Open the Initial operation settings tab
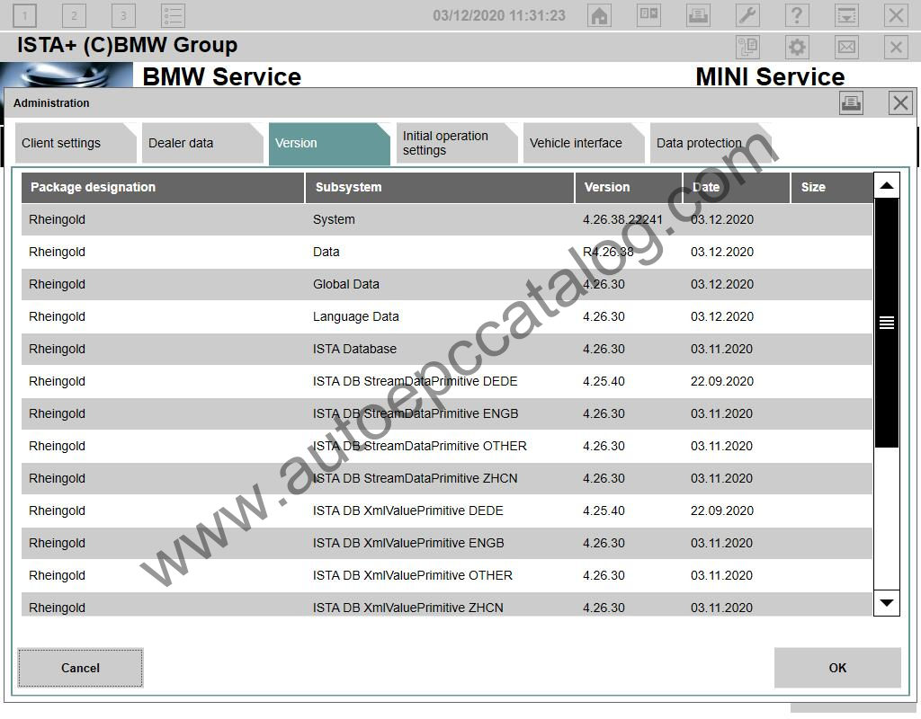The image size is (921, 719). [456, 143]
